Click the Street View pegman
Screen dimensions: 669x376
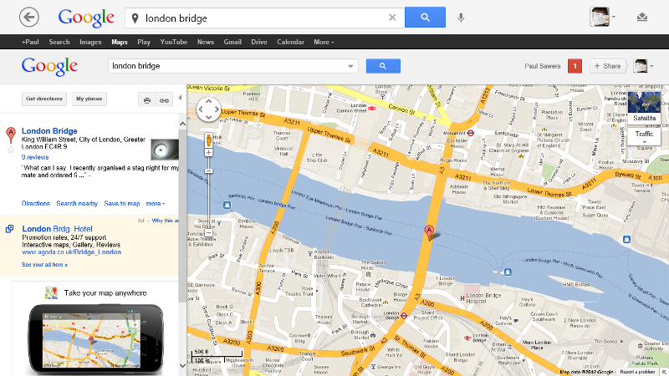click(x=208, y=140)
